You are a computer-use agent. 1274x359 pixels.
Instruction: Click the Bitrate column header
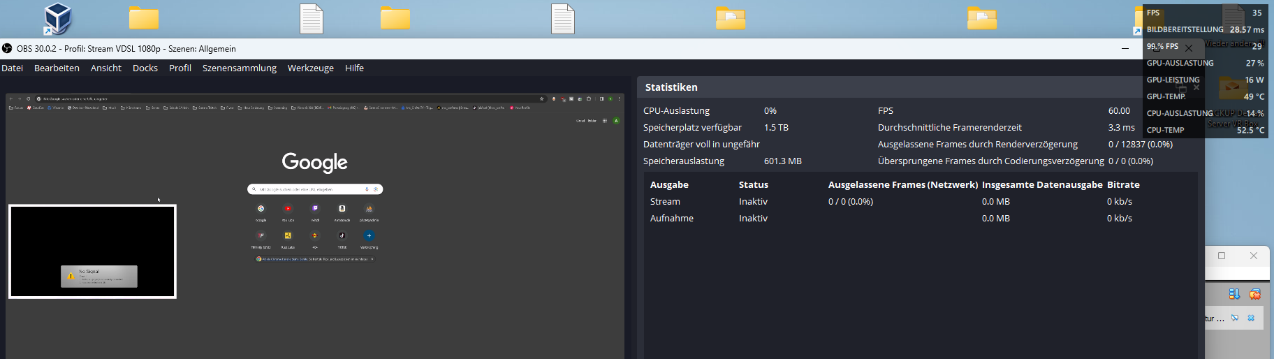(1123, 184)
